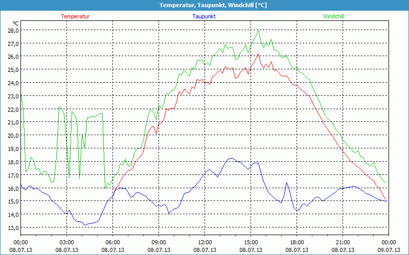Image resolution: width=409 pixels, height=255 pixels.
Task: Click the 15,0 y-axis value
Action: [14, 201]
